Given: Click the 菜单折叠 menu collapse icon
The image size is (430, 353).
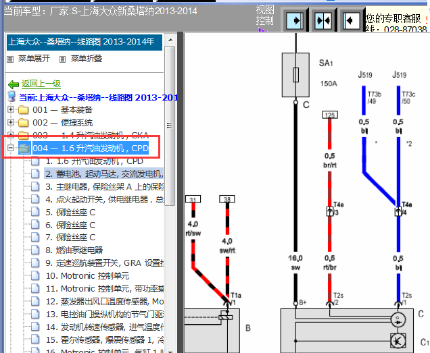Looking at the screenshot, I should [62, 59].
